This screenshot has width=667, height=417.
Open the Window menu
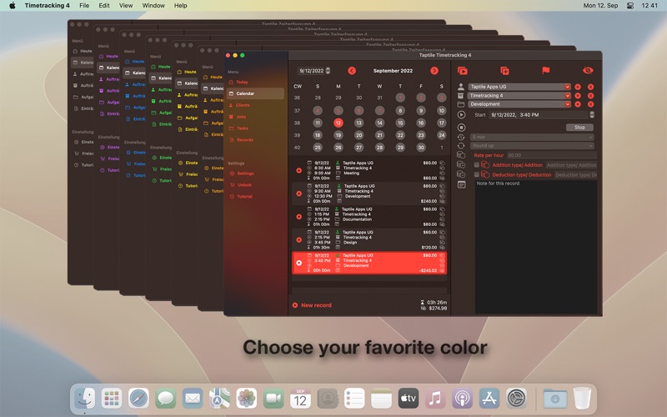[153, 6]
